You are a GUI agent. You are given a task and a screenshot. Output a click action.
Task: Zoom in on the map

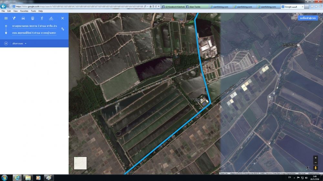(315, 158)
